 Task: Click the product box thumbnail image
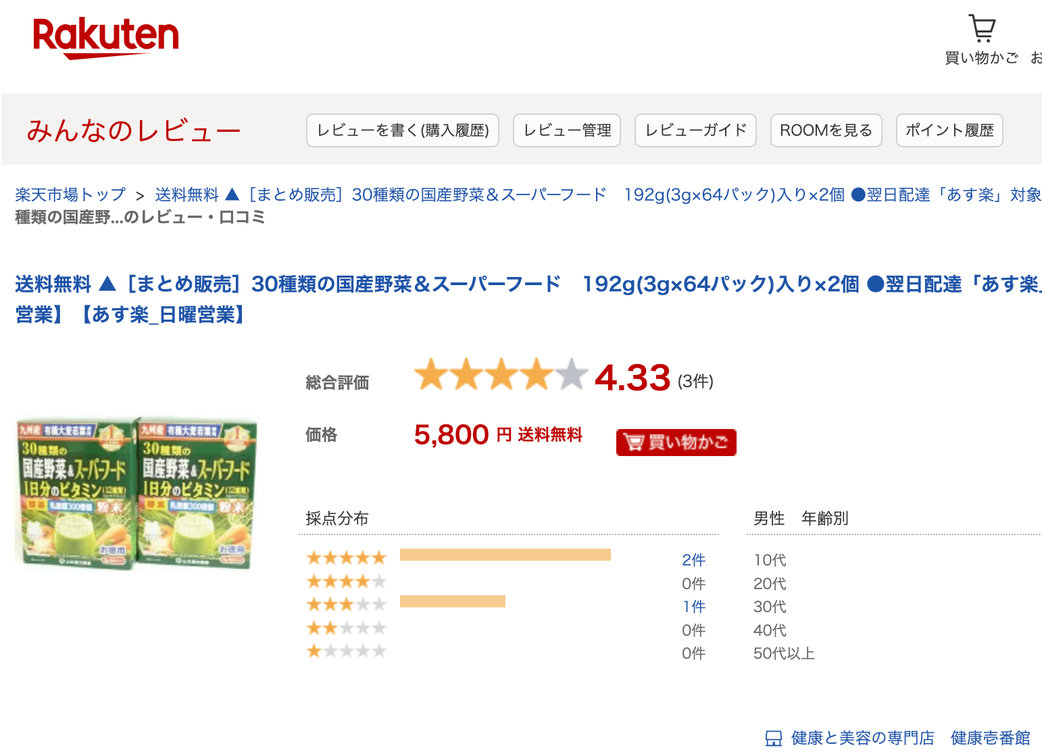(137, 493)
